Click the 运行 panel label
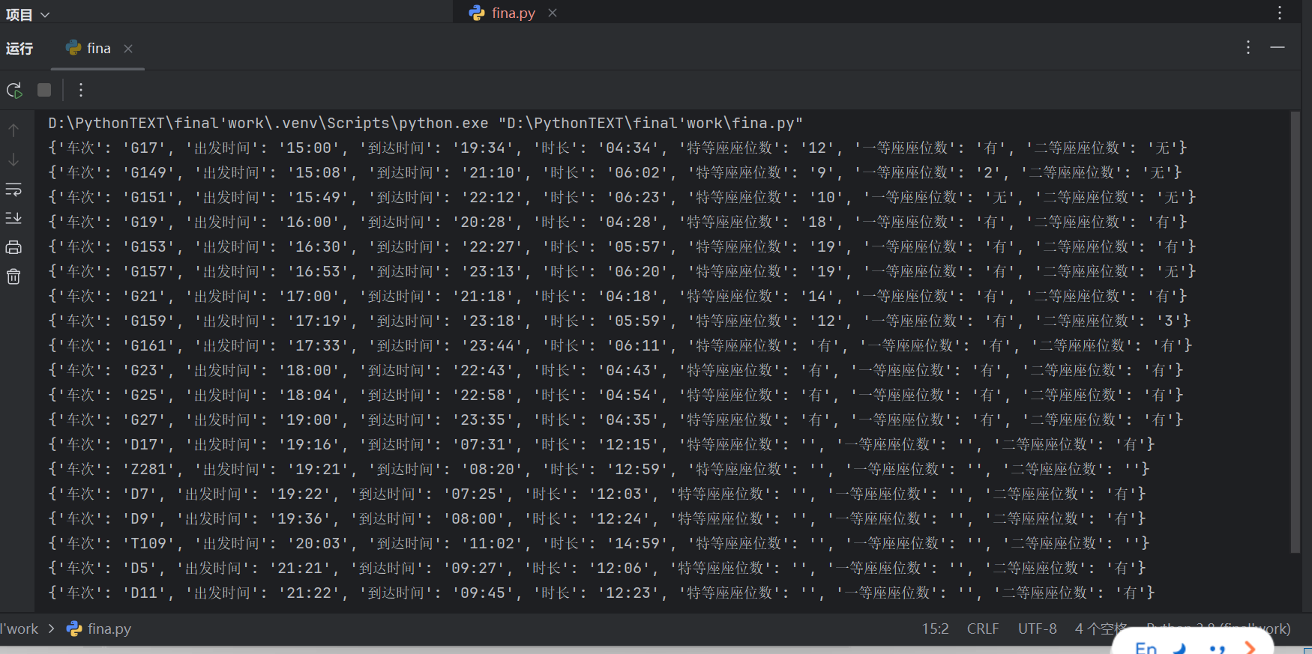This screenshot has width=1312, height=654. click(19, 48)
